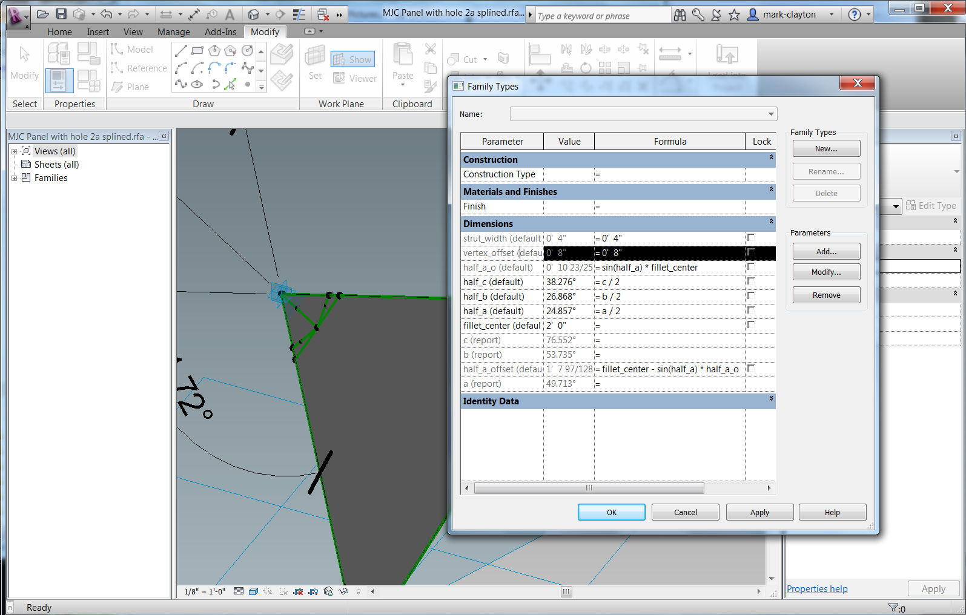Click the Properties help link
This screenshot has height=615, width=966.
point(816,589)
